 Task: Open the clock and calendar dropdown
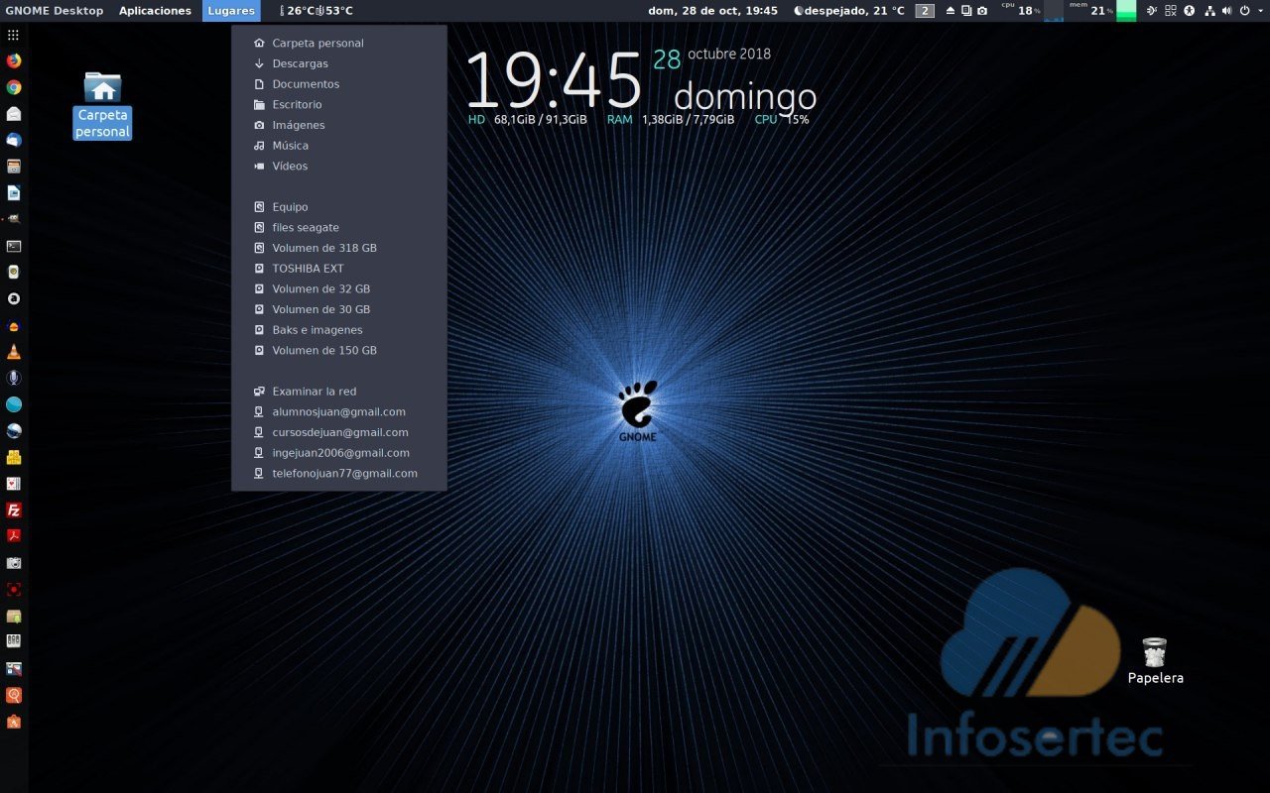tap(712, 11)
